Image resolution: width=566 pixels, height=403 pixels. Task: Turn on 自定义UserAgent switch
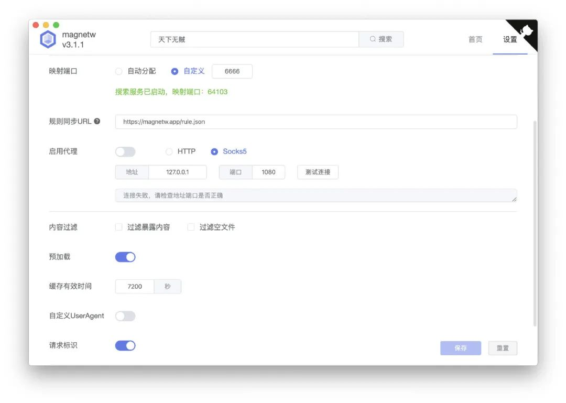(x=125, y=315)
